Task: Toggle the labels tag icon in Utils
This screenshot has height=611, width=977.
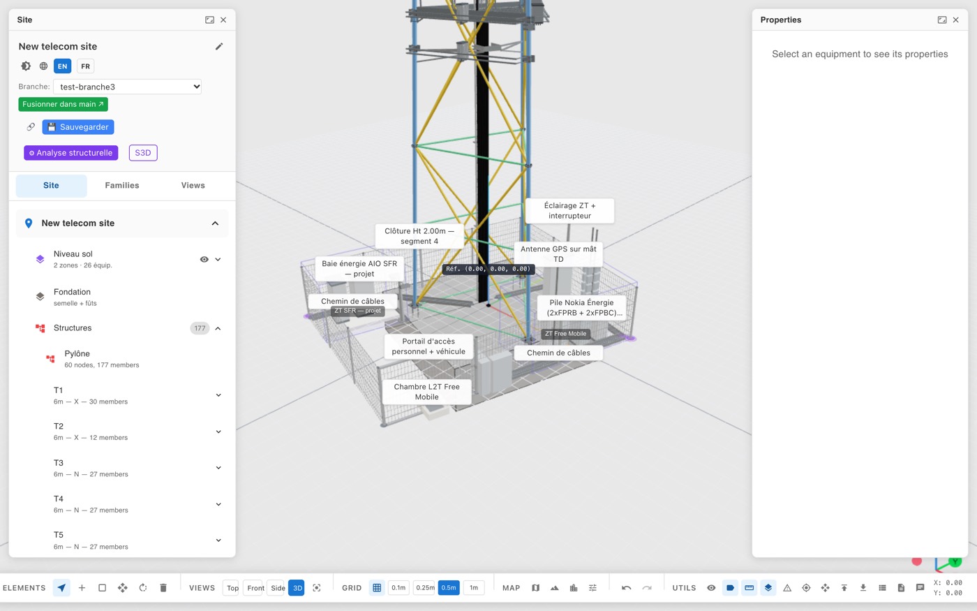Action: pos(730,588)
